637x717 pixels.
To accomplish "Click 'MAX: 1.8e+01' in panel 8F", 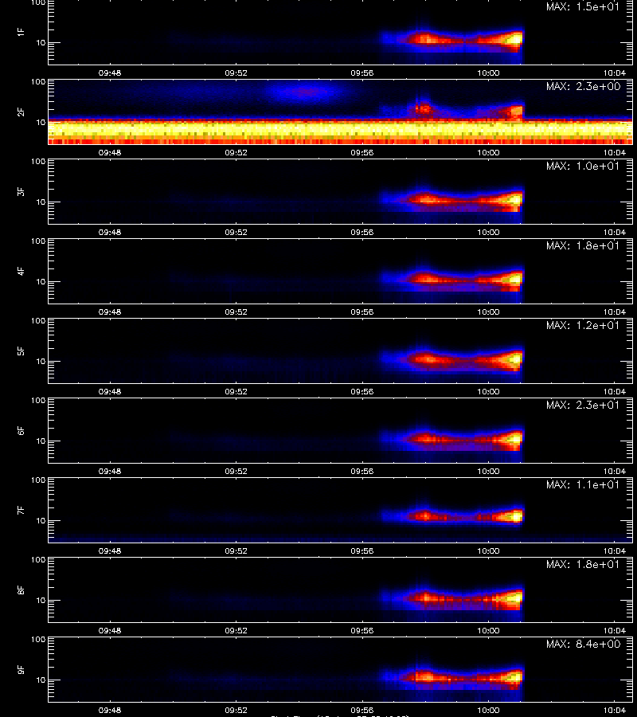I will (x=583, y=564).
